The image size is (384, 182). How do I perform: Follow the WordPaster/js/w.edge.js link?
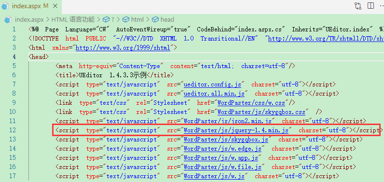tap(222, 149)
